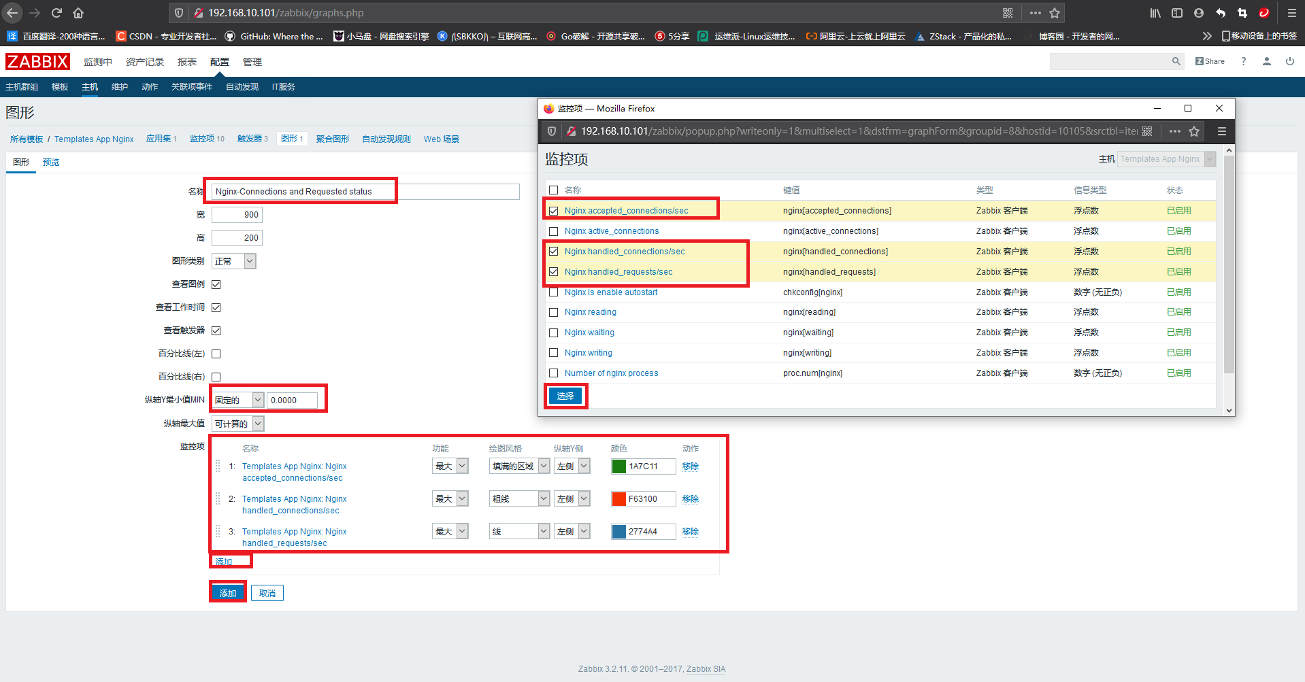Open the Zabbix SIA footer link
This screenshot has width=1305, height=682.
click(x=706, y=669)
